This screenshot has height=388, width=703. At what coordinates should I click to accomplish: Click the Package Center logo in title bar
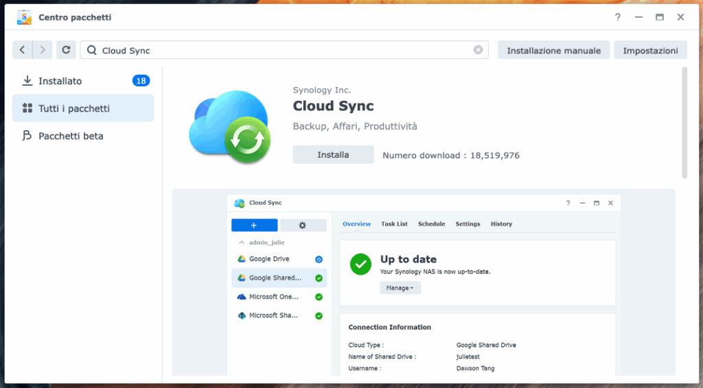click(25, 17)
